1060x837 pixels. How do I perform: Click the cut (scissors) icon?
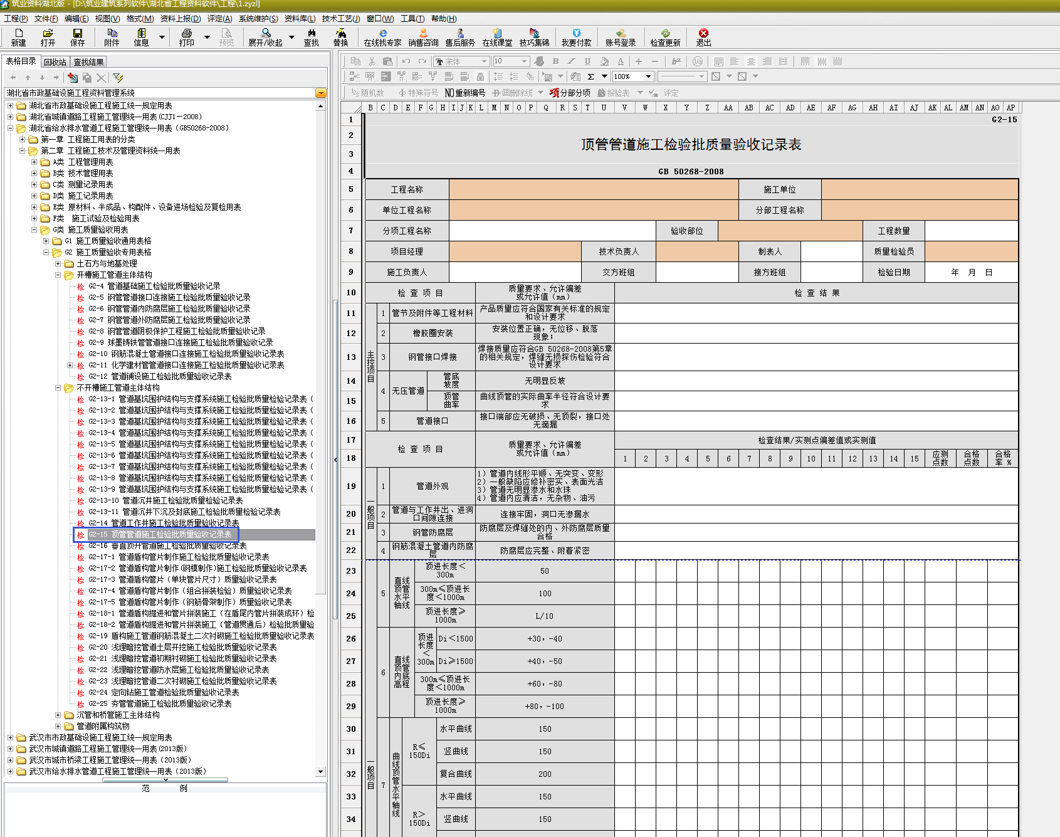pos(372,61)
